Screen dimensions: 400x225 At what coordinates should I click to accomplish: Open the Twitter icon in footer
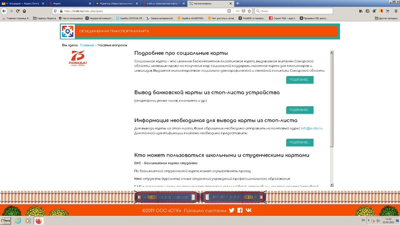pyautogui.click(x=232, y=210)
